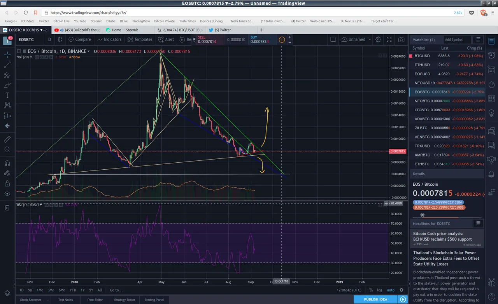Open indicator Templates
The height and width of the screenshot is (304, 498).
pos(140,39)
